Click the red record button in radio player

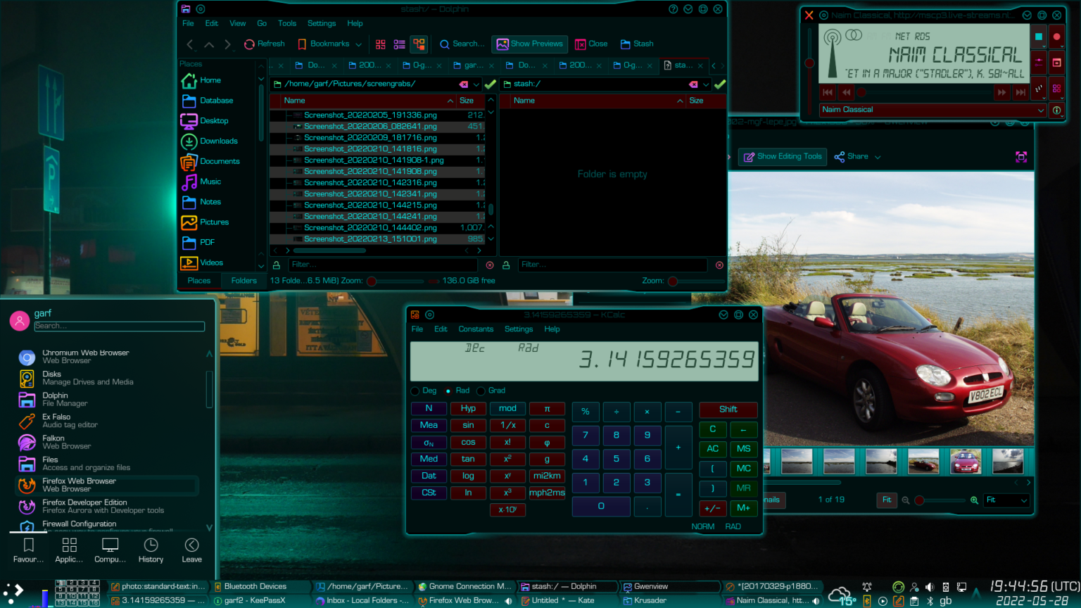coord(1056,37)
